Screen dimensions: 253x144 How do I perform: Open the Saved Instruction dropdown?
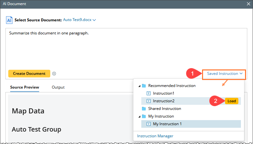tap(225, 74)
